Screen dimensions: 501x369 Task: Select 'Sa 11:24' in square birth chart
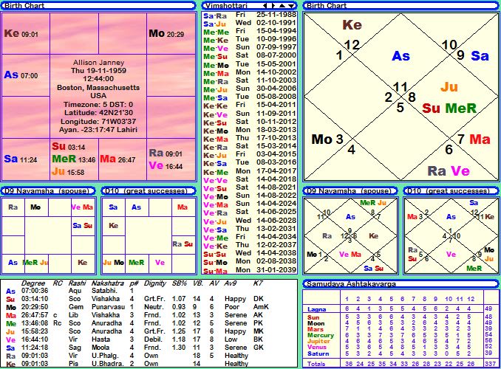[x=21, y=159]
